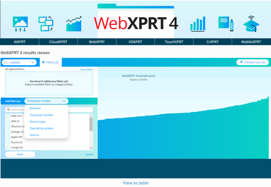Click the Filters (0) tab
Image resolution: width=271 pixels, height=187 pixels.
51,62
